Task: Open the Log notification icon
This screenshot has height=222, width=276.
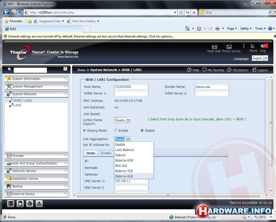Action: [263, 46]
